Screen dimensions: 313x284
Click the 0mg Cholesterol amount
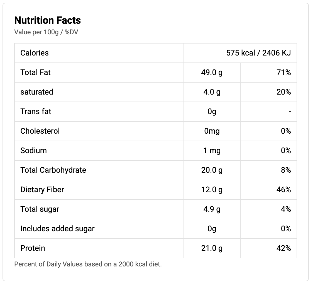212,131
